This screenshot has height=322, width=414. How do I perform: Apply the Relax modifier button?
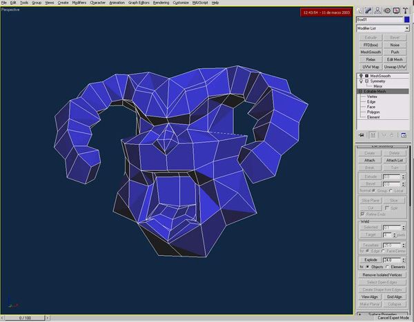pyautogui.click(x=371, y=60)
